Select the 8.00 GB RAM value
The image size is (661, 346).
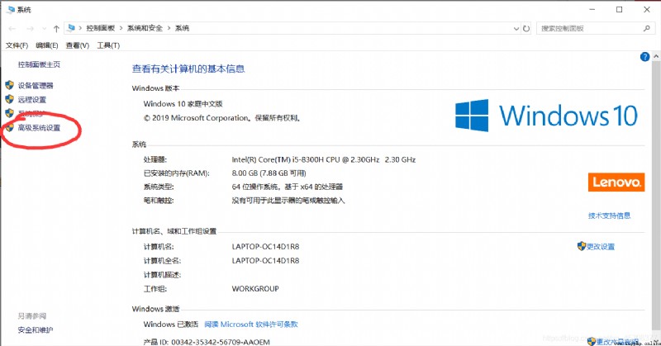(269, 173)
